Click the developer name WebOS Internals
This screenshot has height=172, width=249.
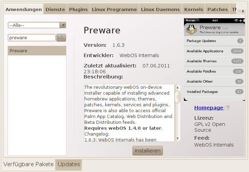tap(139, 55)
